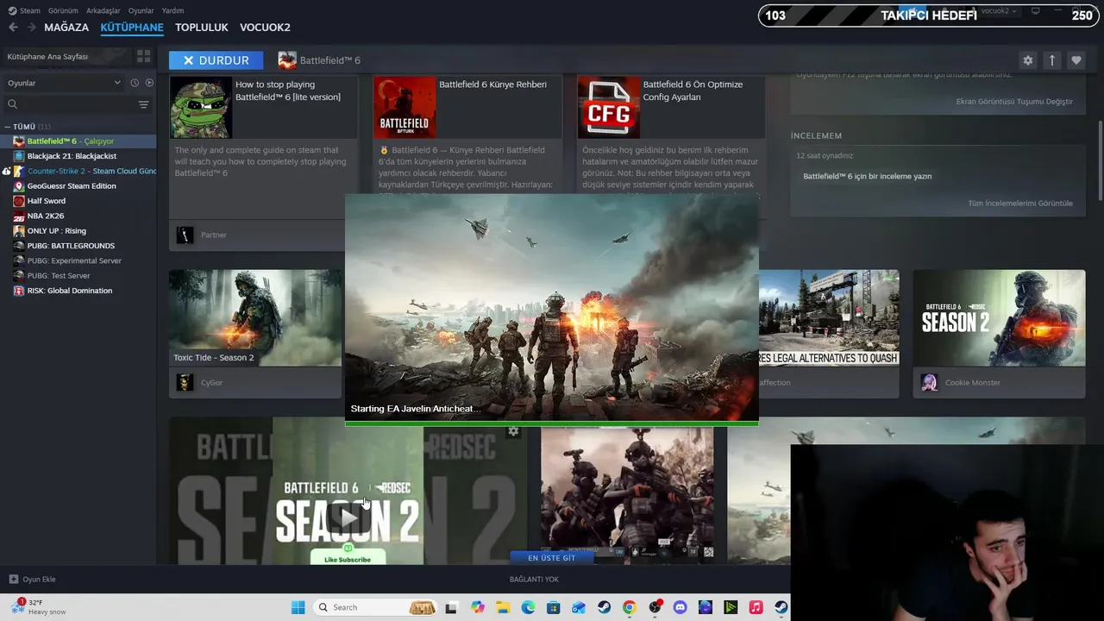The width and height of the screenshot is (1104, 621).
Task: Select PUBG: Experimental Server
Action: point(78,260)
